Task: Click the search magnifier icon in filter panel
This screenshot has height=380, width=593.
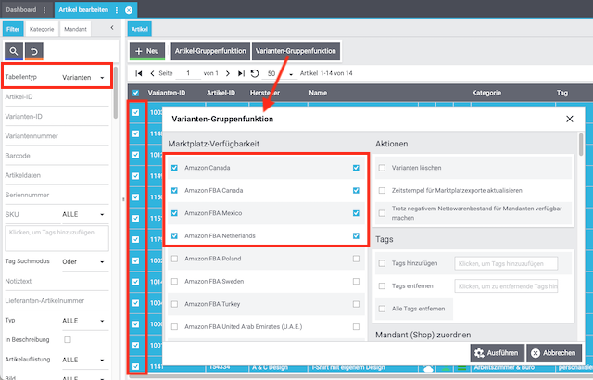Action: [15, 51]
